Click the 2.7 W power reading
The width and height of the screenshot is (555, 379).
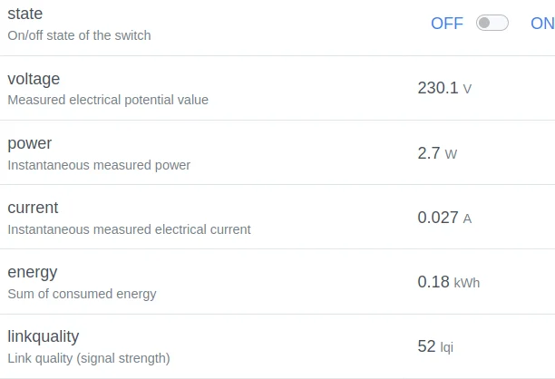pos(437,153)
